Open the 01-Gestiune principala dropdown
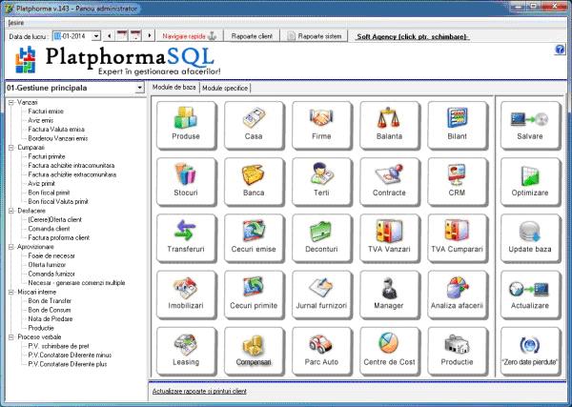 (140, 88)
